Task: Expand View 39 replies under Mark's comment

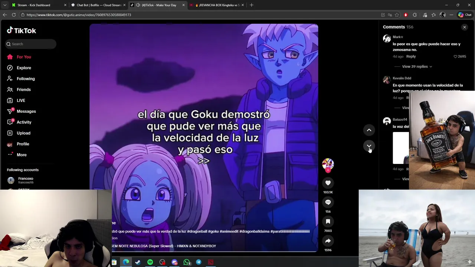Action: click(x=417, y=66)
